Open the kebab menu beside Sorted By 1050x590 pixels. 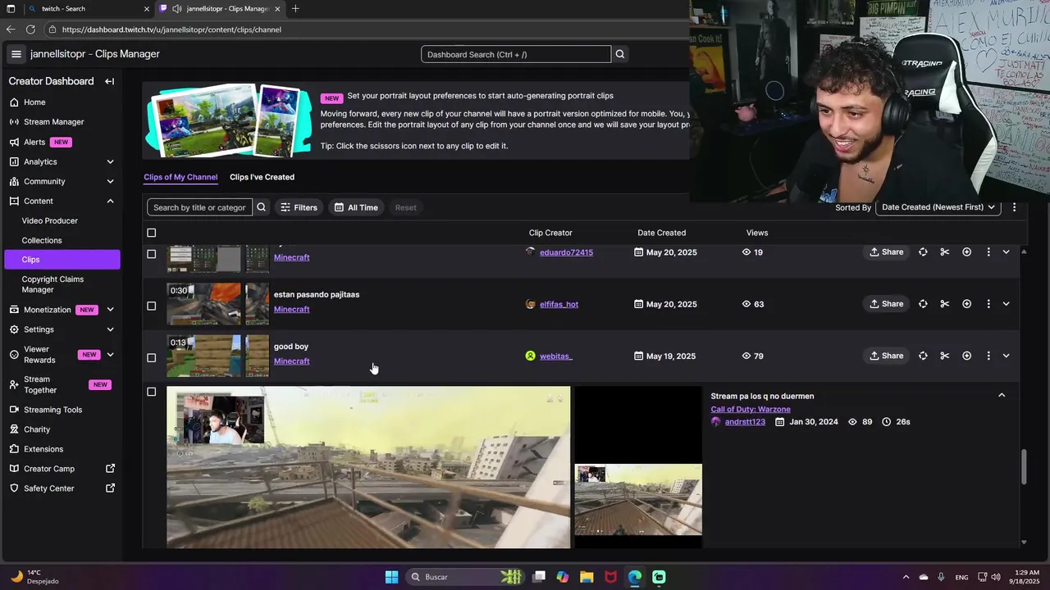[x=1014, y=207]
